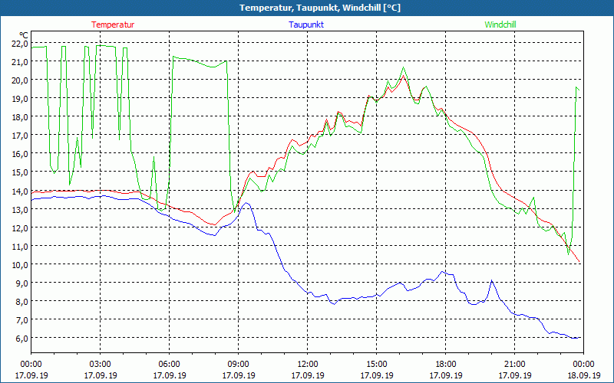Click the 9,0 y-axis value
Image resolution: width=614 pixels, height=383 pixels.
[x=21, y=283]
